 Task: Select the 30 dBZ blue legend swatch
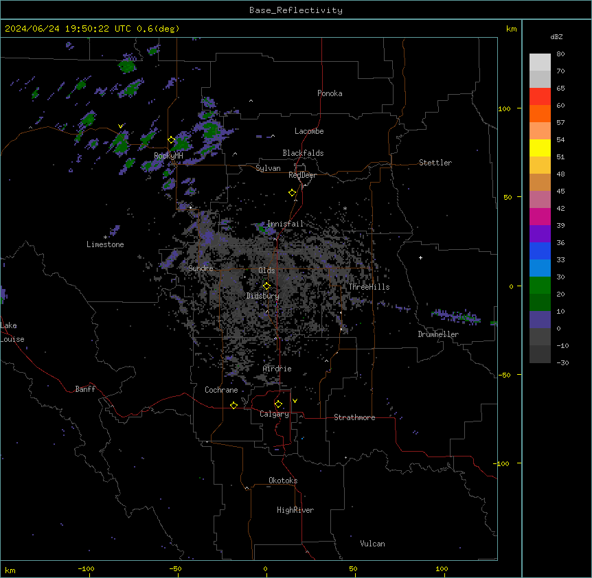coord(540,268)
